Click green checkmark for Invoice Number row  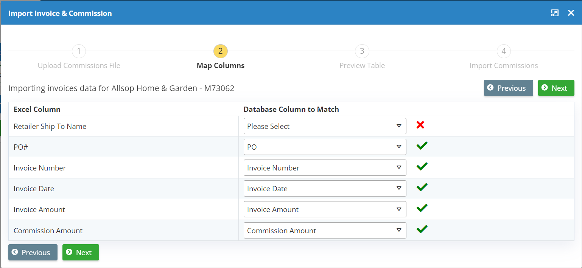click(422, 166)
